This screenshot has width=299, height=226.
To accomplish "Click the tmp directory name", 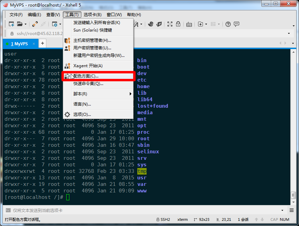I will coord(142,171).
